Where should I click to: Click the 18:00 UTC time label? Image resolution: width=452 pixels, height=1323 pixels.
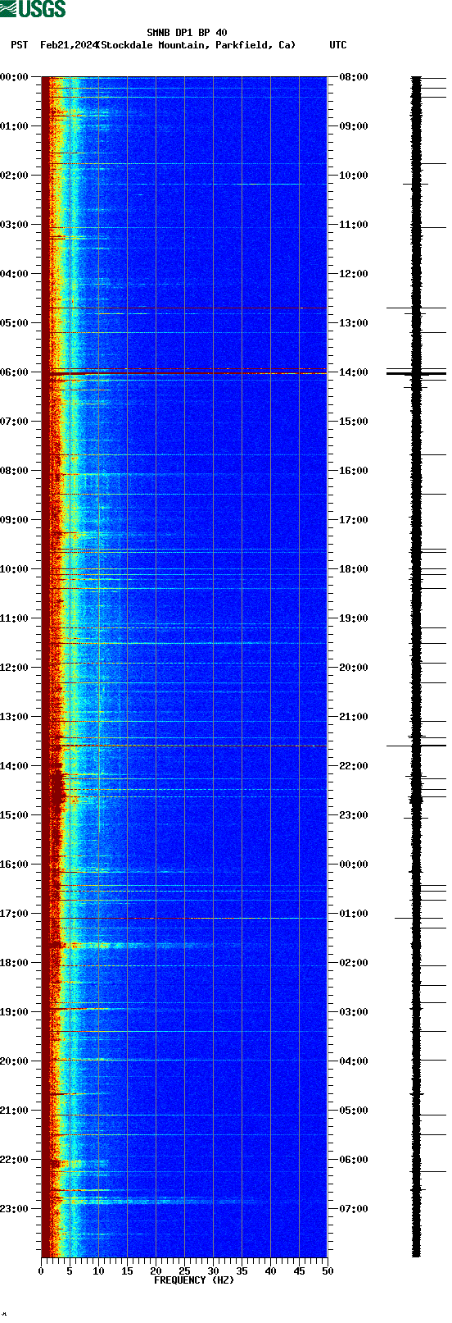[354, 569]
